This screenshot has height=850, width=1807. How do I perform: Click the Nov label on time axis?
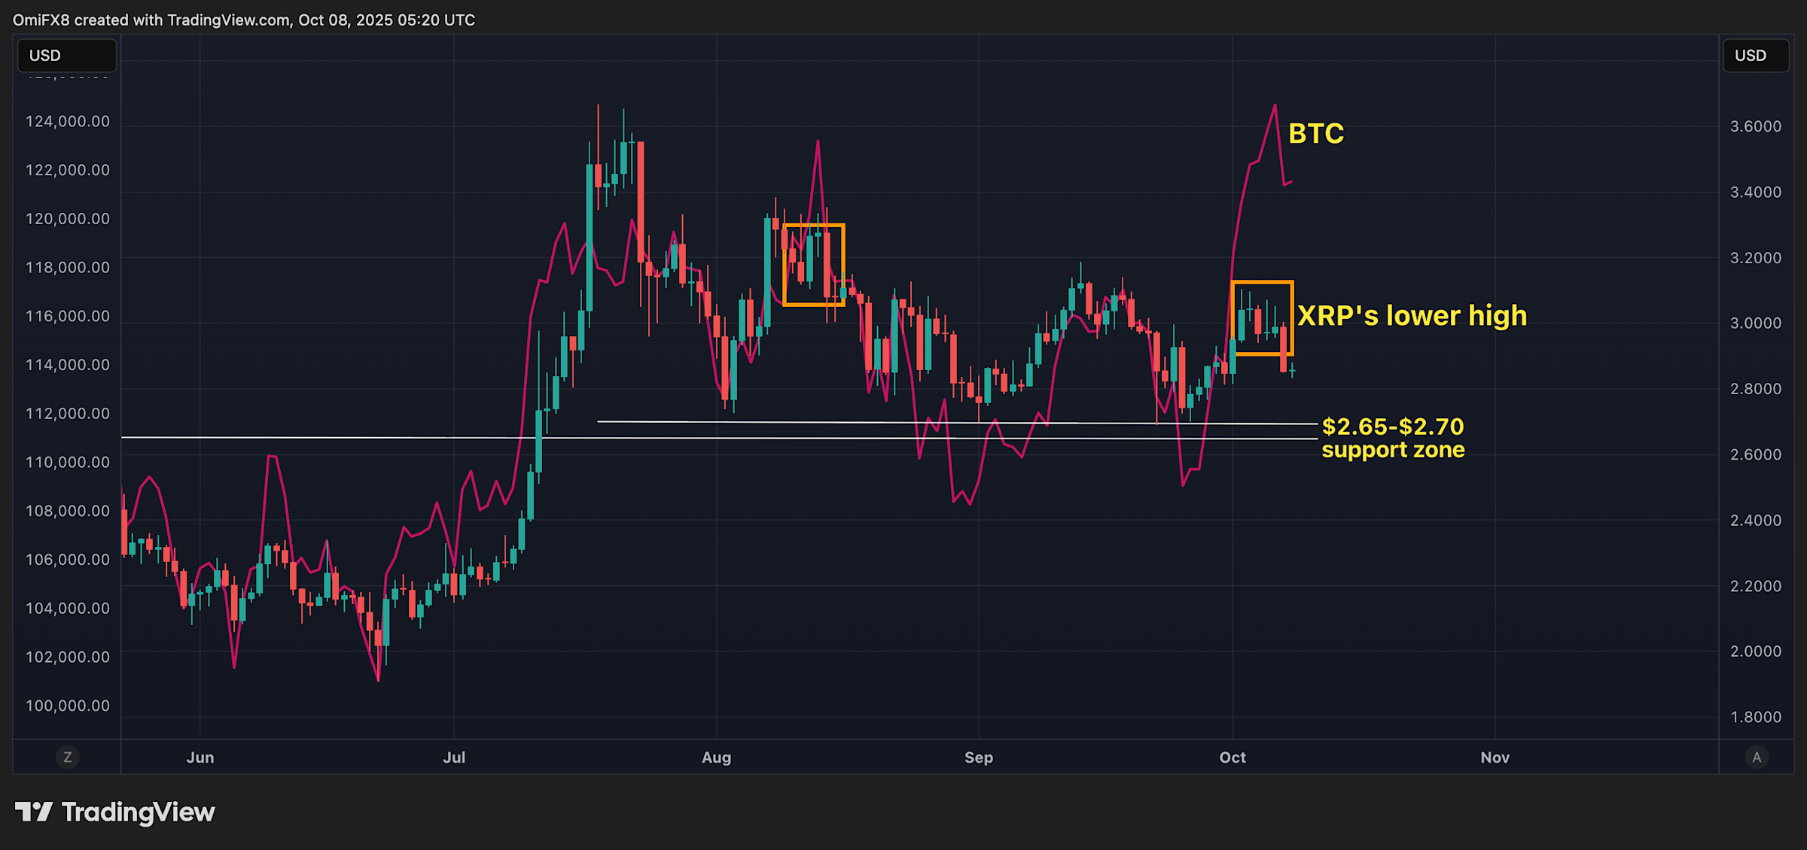[x=1495, y=757]
